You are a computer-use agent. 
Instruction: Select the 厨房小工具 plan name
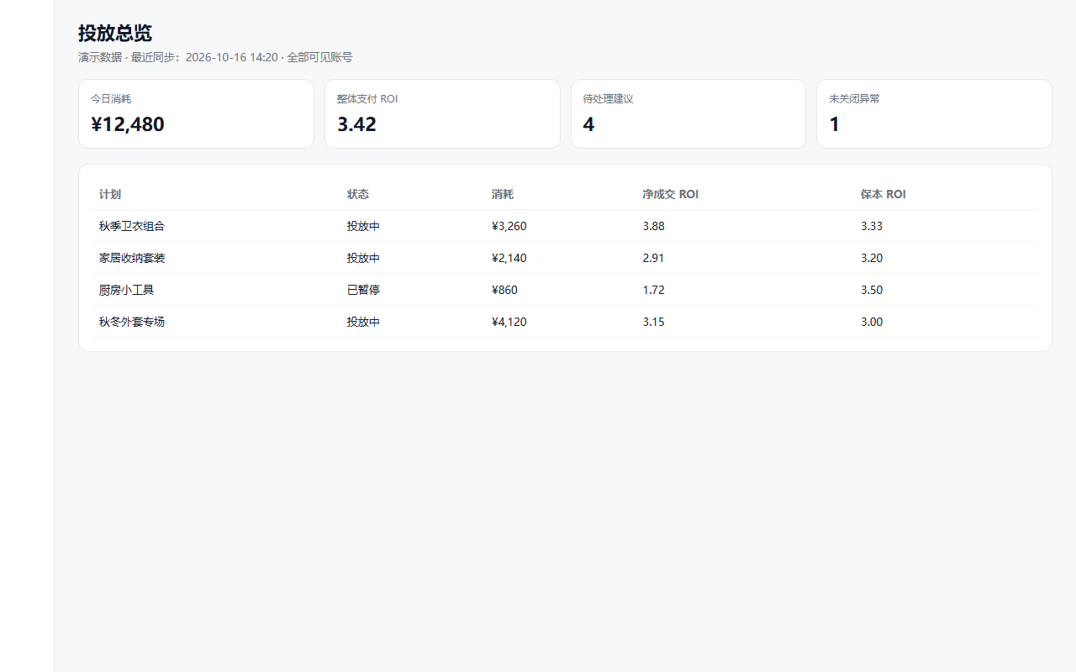coord(127,290)
